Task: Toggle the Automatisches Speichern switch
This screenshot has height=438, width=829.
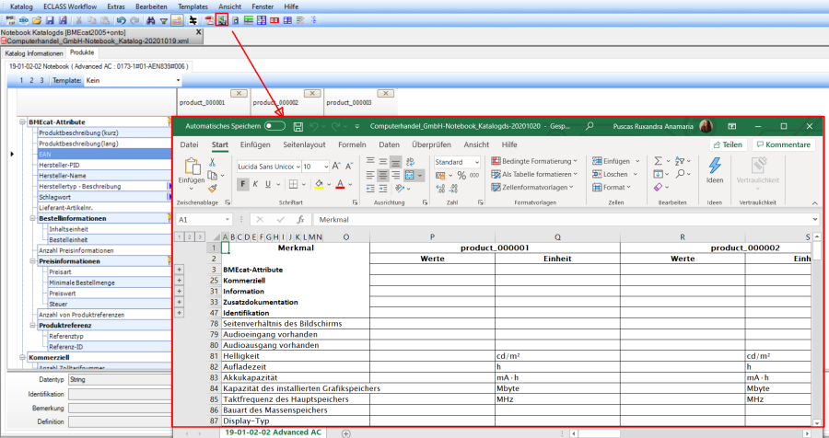Action: (274, 126)
